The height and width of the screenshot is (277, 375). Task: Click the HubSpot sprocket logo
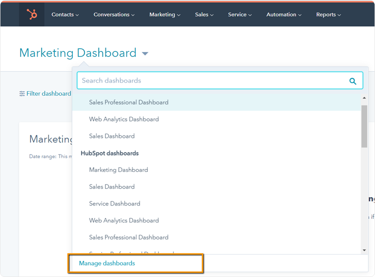(32, 15)
